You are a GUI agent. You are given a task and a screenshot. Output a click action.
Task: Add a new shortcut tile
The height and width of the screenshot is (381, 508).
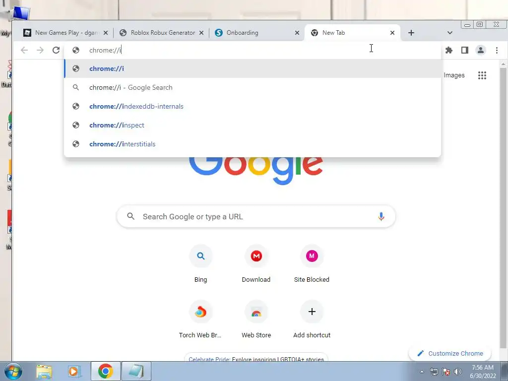[312, 319]
